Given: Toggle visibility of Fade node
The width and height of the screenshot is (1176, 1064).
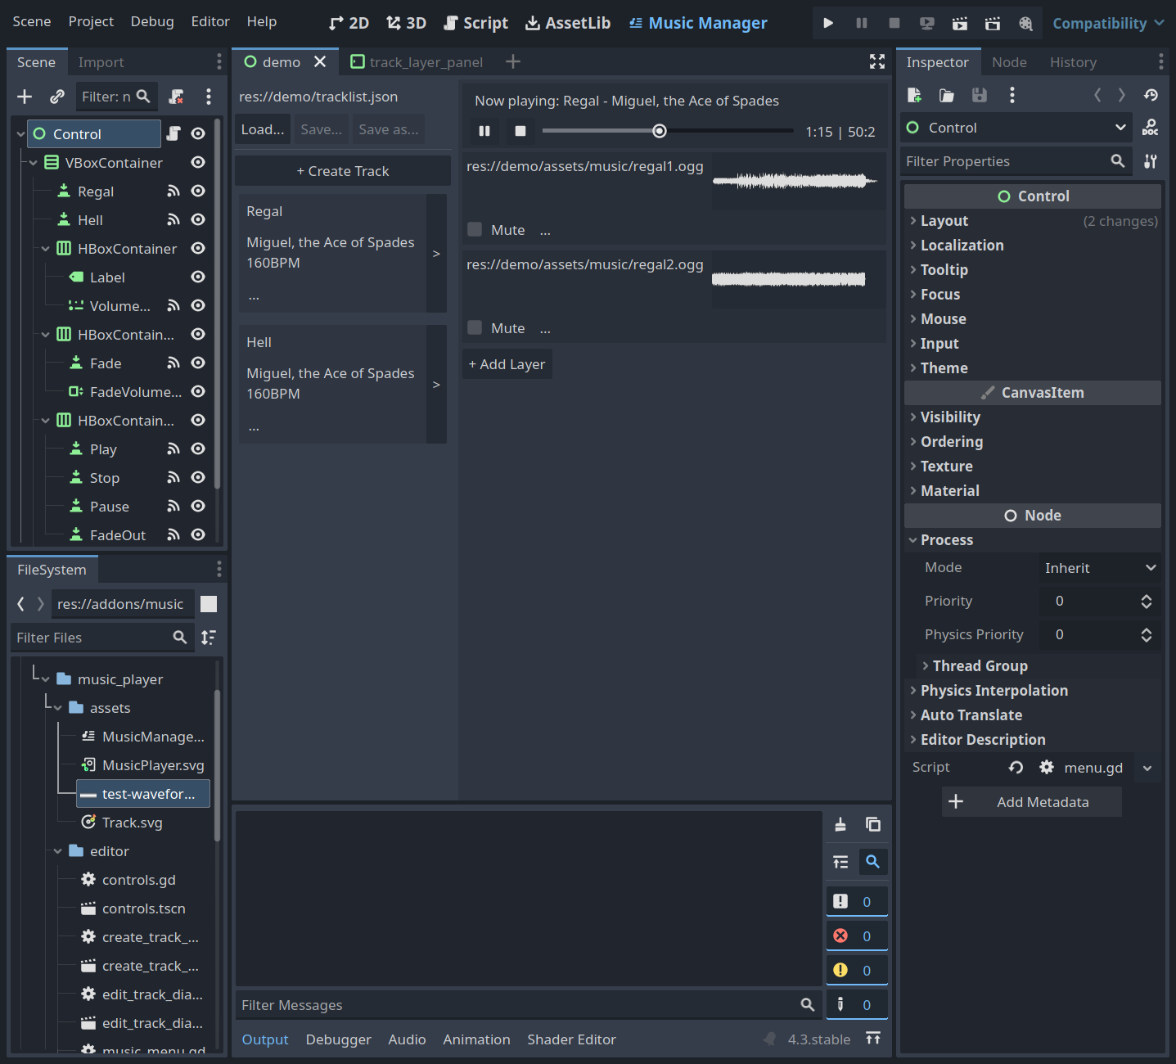Looking at the screenshot, I should [197, 363].
